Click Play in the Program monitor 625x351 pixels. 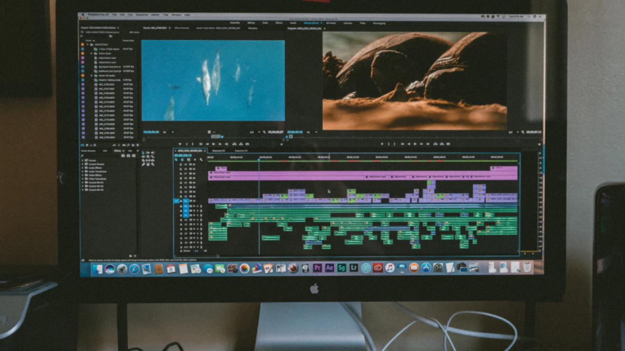(415, 144)
